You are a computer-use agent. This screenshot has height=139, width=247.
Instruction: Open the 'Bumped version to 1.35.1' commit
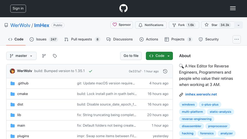(59, 71)
